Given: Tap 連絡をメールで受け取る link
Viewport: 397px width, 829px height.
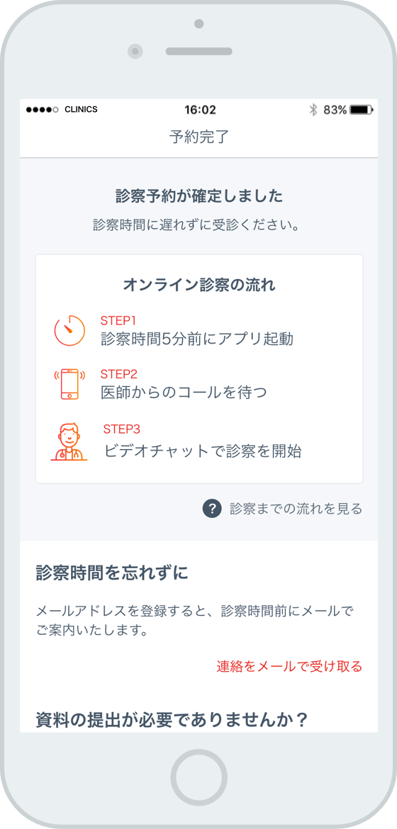Looking at the screenshot, I should [289, 666].
